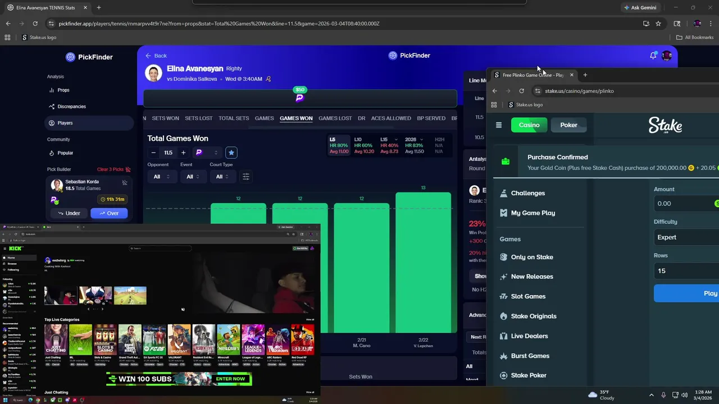Open new tab in Stake window

click(x=585, y=75)
